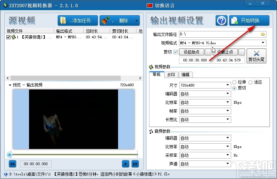Toggle checkbox for task 1 video row

click(8, 37)
